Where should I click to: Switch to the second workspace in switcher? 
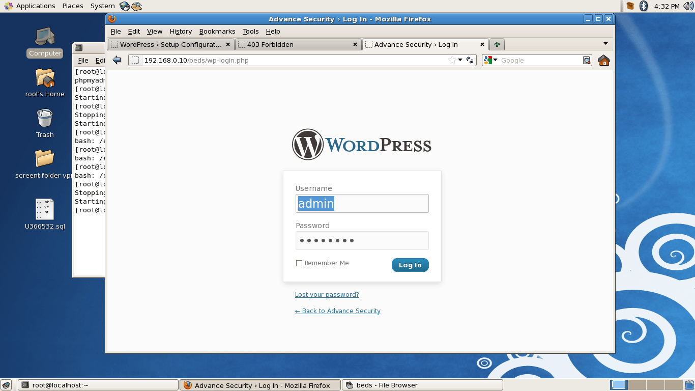pyautogui.click(x=636, y=385)
